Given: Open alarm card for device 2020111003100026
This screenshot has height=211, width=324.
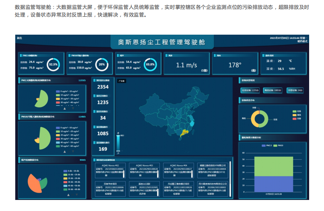Looking at the screenshot, I should pos(178,189).
